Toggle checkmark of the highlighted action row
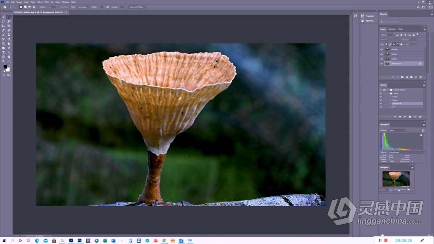 [x=381, y=103]
